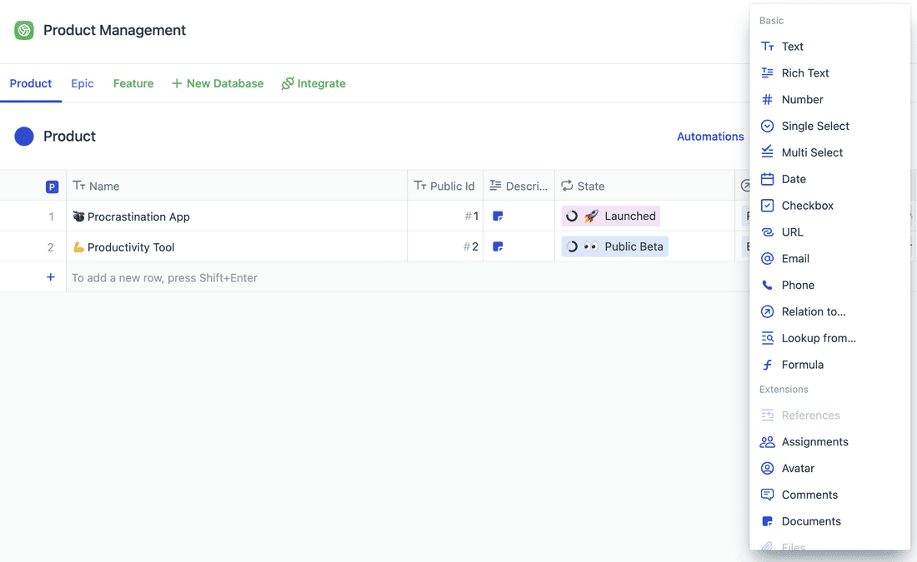Open the Launched state dropdown

611,216
